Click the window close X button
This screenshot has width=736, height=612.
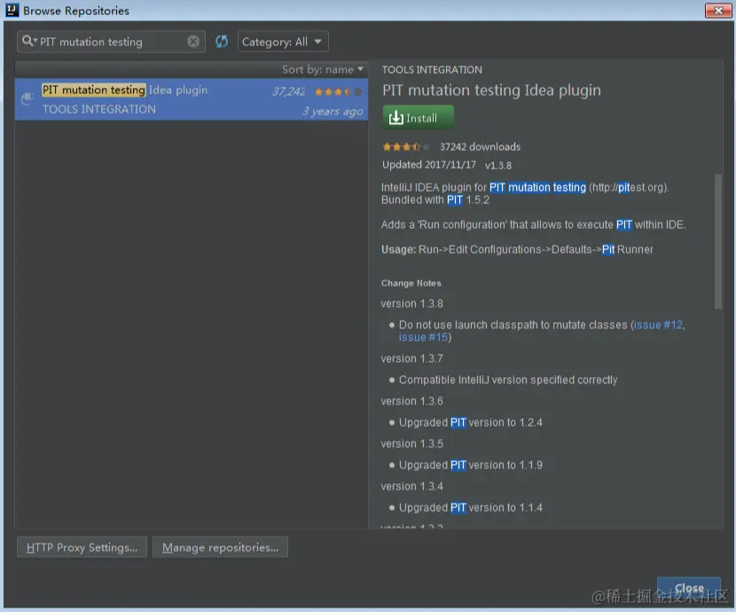click(718, 10)
